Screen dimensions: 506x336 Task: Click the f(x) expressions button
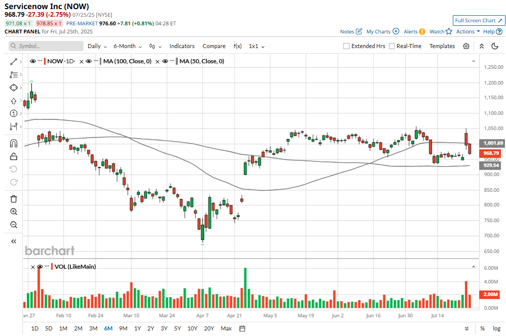tap(238, 46)
